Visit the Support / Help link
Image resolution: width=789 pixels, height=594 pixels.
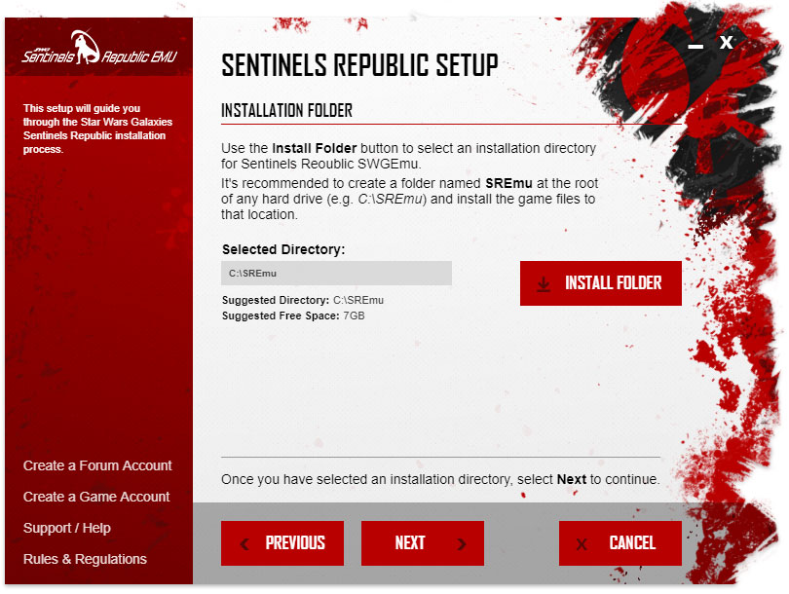coord(67,528)
